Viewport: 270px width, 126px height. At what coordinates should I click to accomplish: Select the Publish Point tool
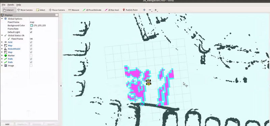click(x=130, y=10)
